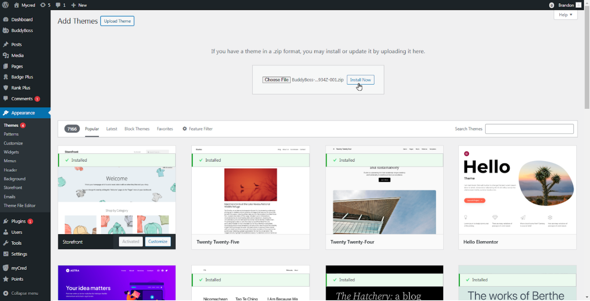Open the Twenty Twenty-Five theme preview
This screenshot has width=590, height=301.
(x=251, y=190)
